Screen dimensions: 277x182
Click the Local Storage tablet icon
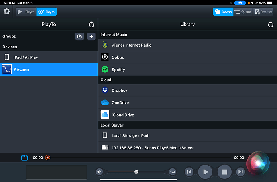(x=105, y=135)
